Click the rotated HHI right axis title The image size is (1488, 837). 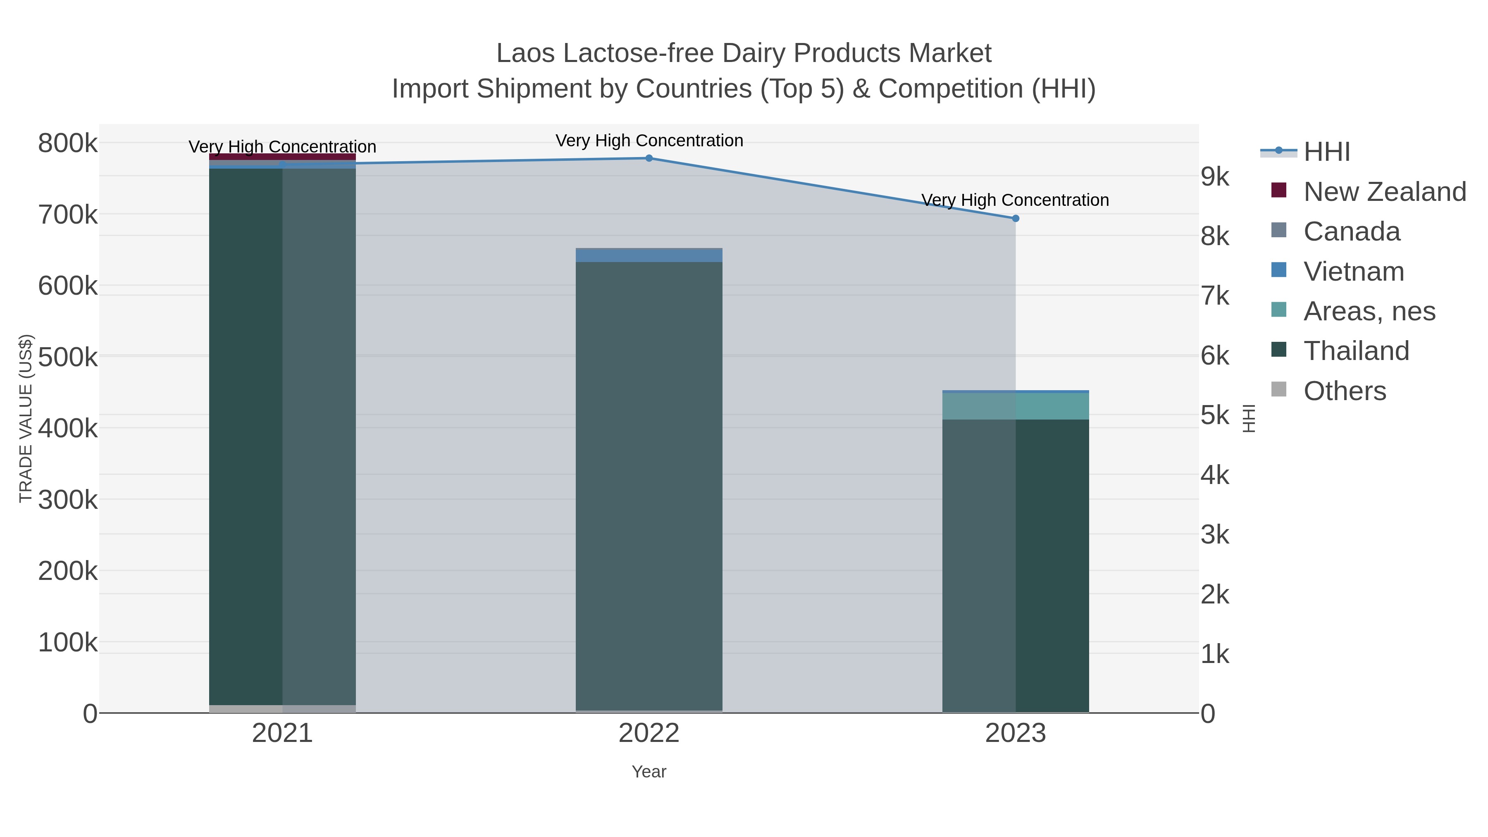pos(1249,418)
